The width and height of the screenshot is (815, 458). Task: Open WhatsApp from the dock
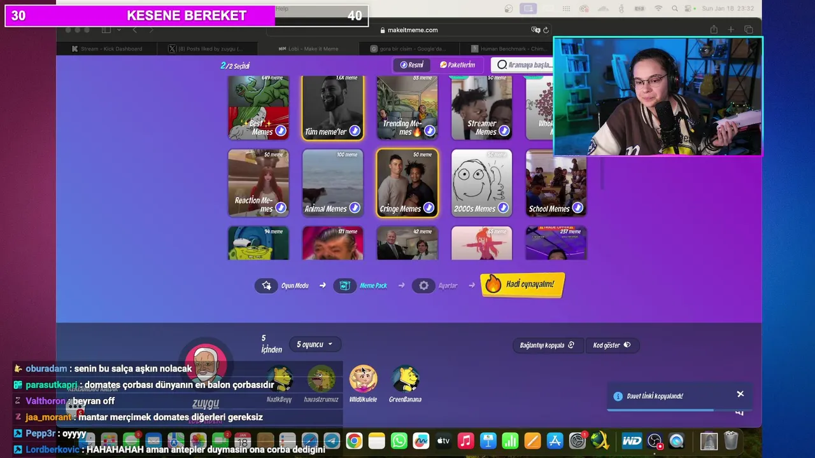[x=399, y=441]
